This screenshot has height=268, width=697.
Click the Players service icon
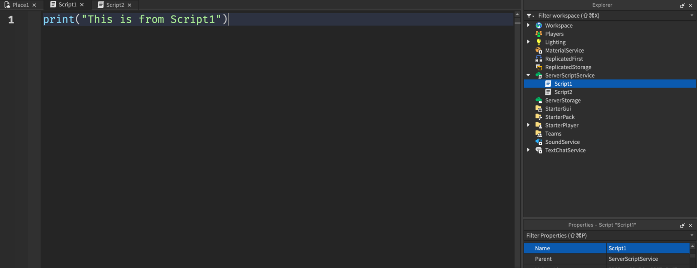pyautogui.click(x=538, y=34)
